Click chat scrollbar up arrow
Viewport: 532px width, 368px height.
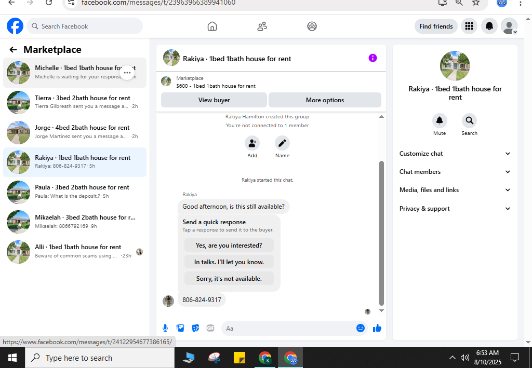click(381, 117)
